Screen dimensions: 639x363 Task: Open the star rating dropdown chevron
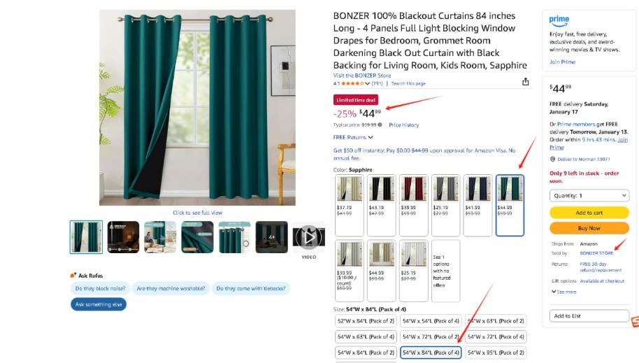[x=367, y=84]
